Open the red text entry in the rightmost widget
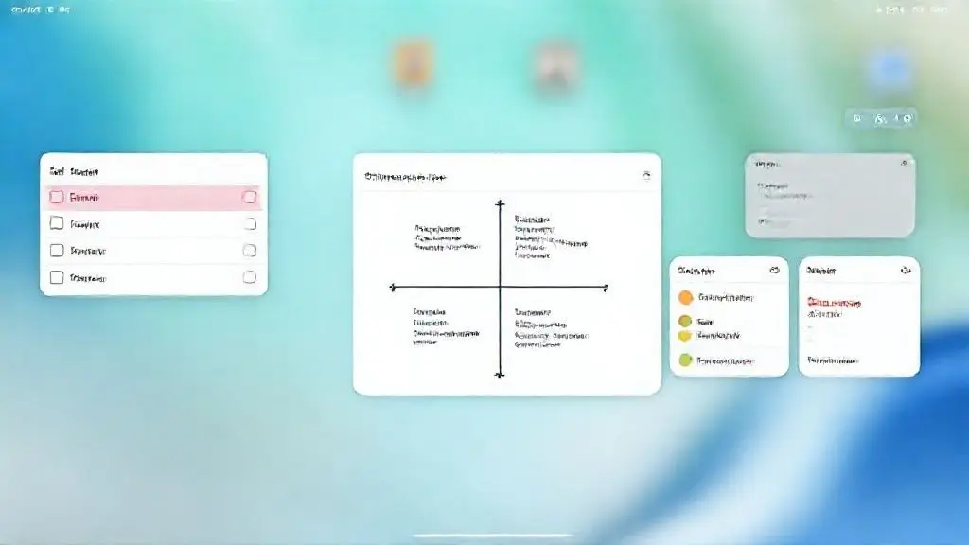The image size is (969, 545). (834, 304)
